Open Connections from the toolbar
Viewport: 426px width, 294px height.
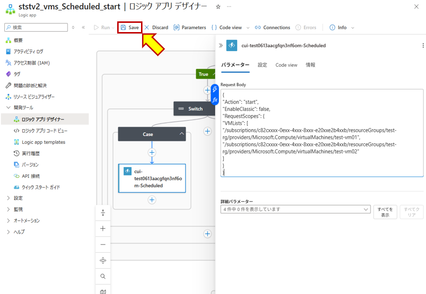272,27
